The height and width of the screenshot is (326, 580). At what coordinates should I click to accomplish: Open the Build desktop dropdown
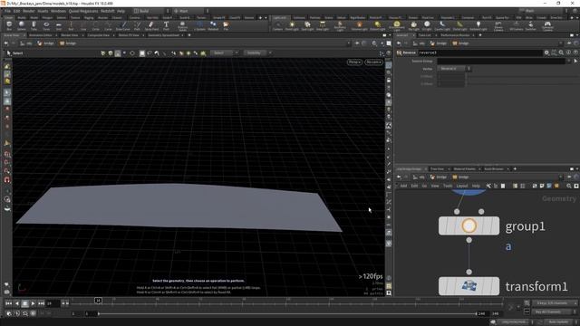tap(151, 11)
